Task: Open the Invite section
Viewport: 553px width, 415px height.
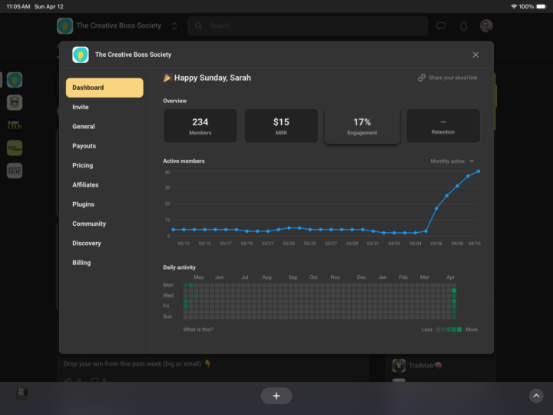Action: (81, 107)
